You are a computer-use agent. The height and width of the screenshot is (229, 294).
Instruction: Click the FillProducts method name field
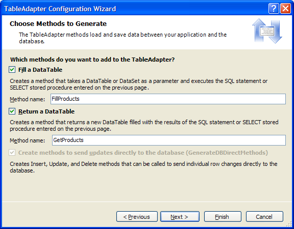point(168,99)
